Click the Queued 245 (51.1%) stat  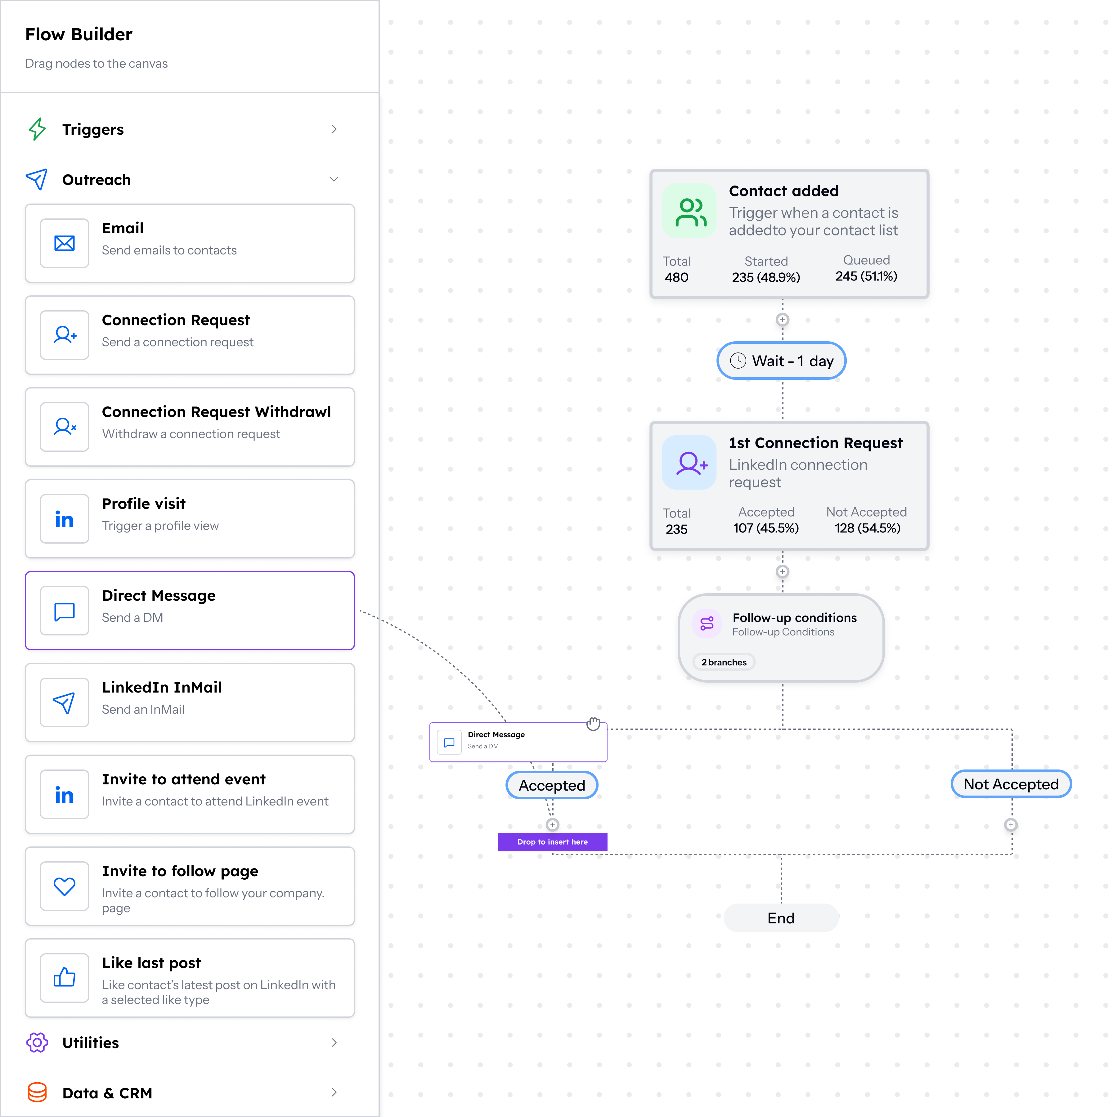867,268
